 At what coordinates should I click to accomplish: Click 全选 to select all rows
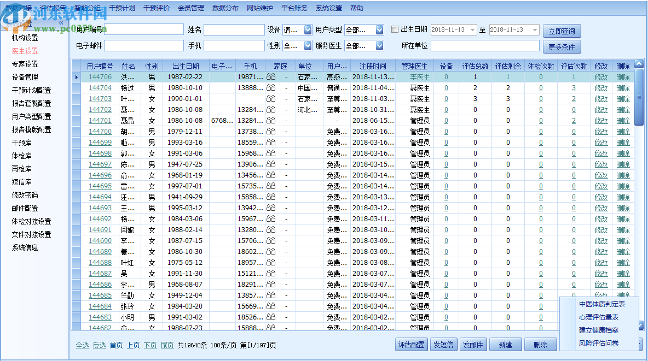(82, 345)
